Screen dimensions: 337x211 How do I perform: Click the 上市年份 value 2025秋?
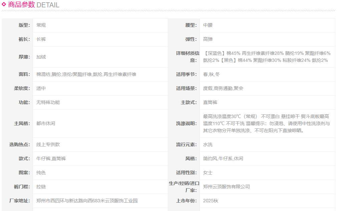click(211, 201)
